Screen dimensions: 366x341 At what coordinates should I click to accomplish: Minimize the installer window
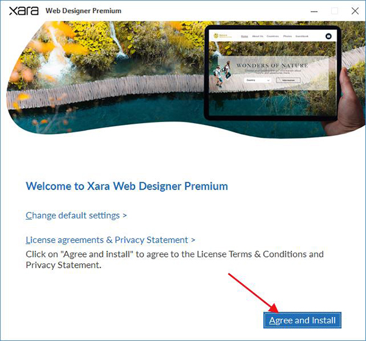314,11
